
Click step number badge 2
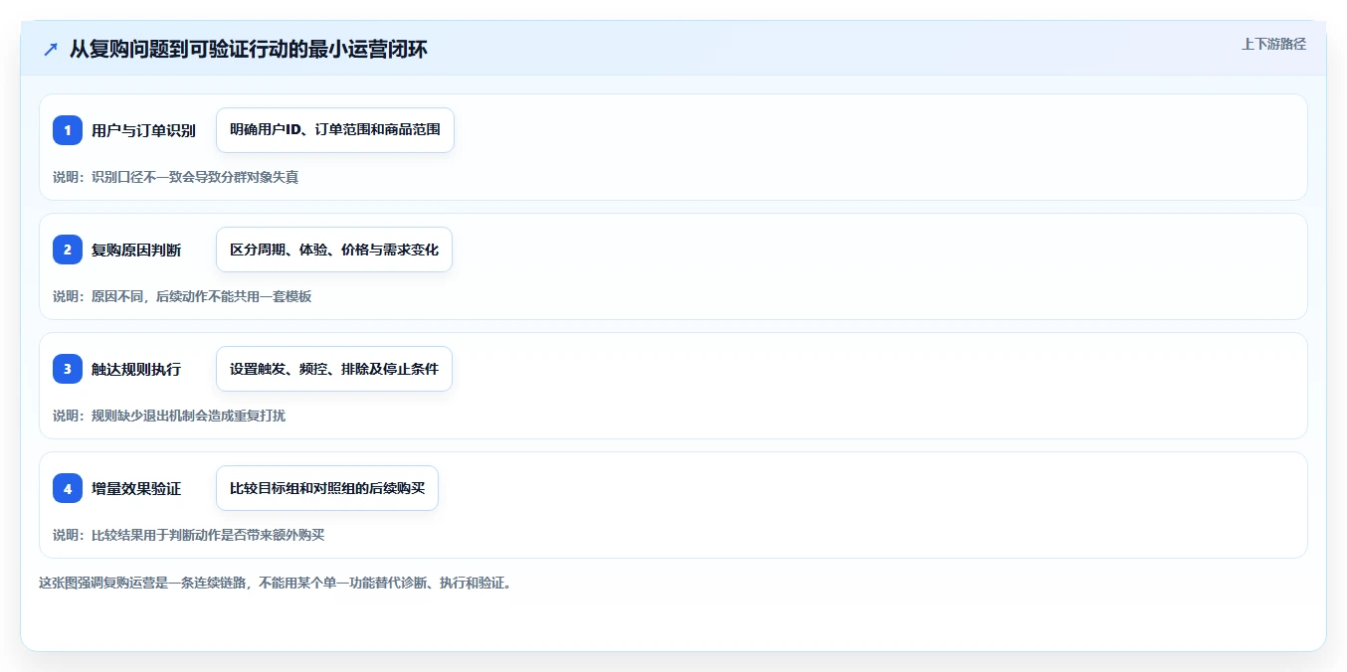[68, 250]
